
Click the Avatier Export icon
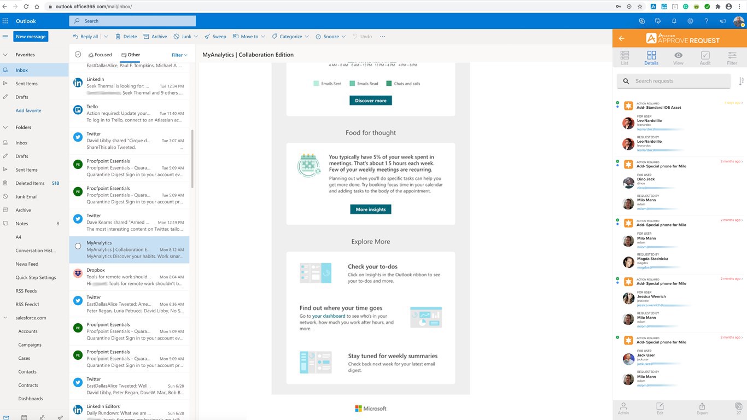click(x=702, y=409)
